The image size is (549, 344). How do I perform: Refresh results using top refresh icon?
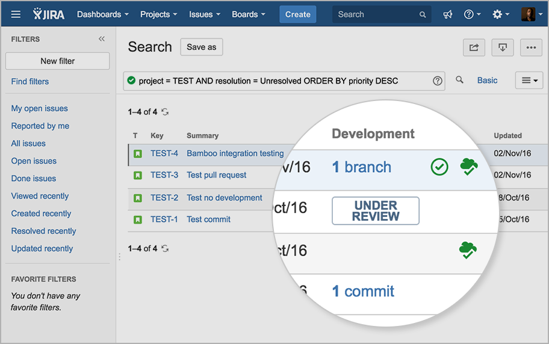(x=165, y=112)
